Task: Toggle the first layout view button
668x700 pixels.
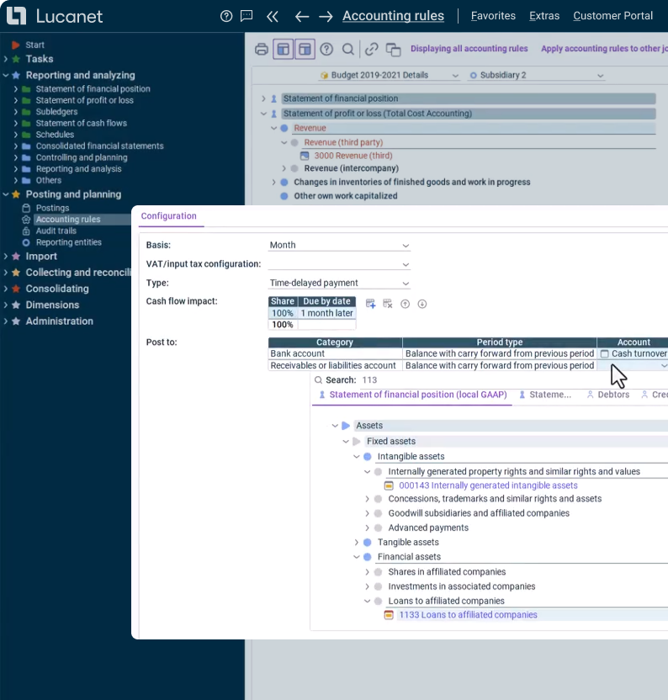Action: [283, 49]
